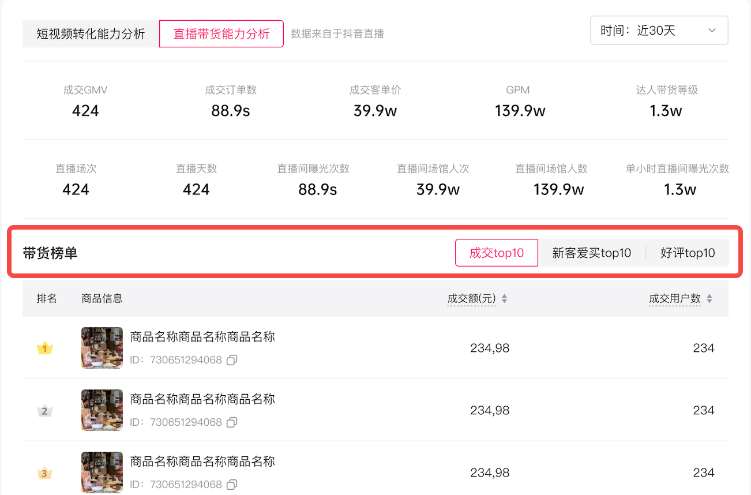This screenshot has height=495, width=751.
Task: Click the 成交GMV metric value 424
Action: (x=85, y=111)
